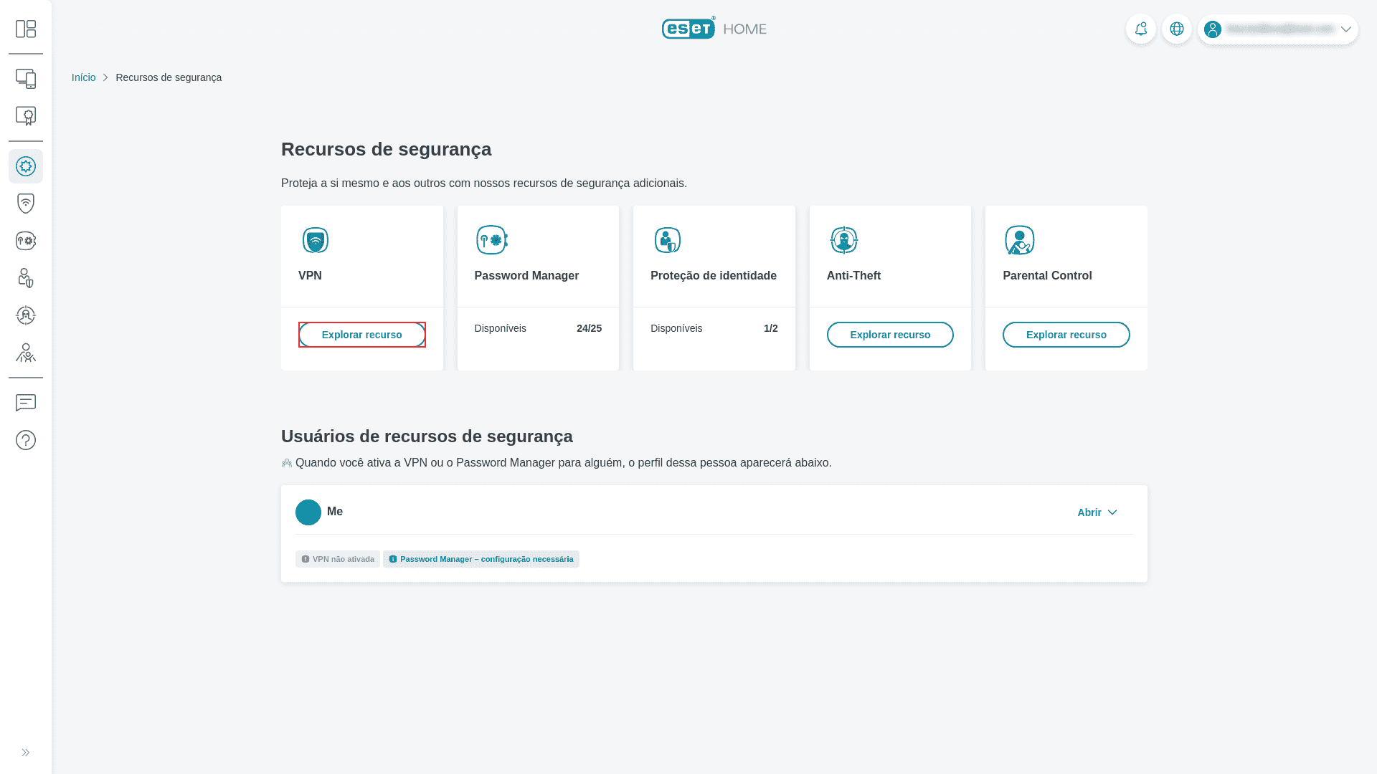Expand the Me profile with Abrir
Viewport: 1377px width, 774px height.
[1097, 512]
